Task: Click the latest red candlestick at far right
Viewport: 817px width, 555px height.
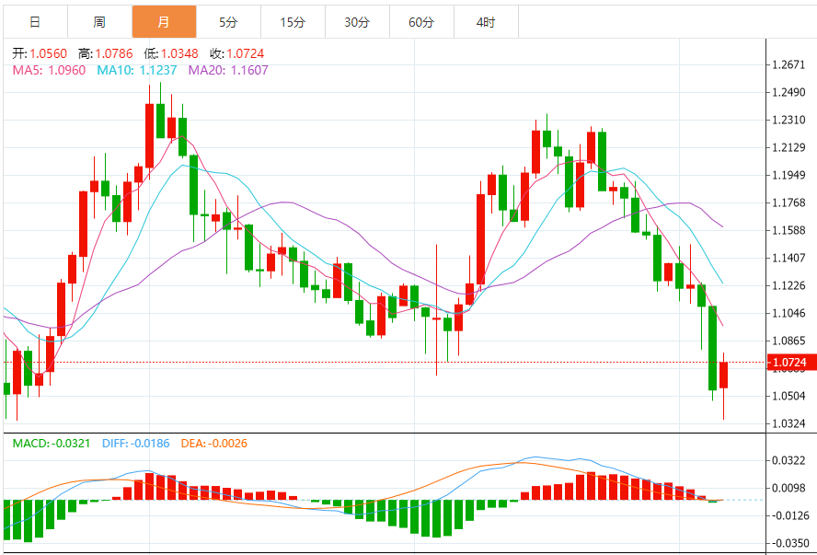Action: tap(724, 375)
